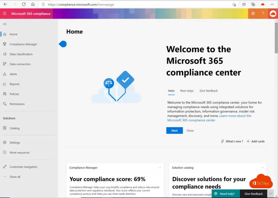278x198 pixels.
Task: Click Show all in the sidebar
Action: [15, 177]
